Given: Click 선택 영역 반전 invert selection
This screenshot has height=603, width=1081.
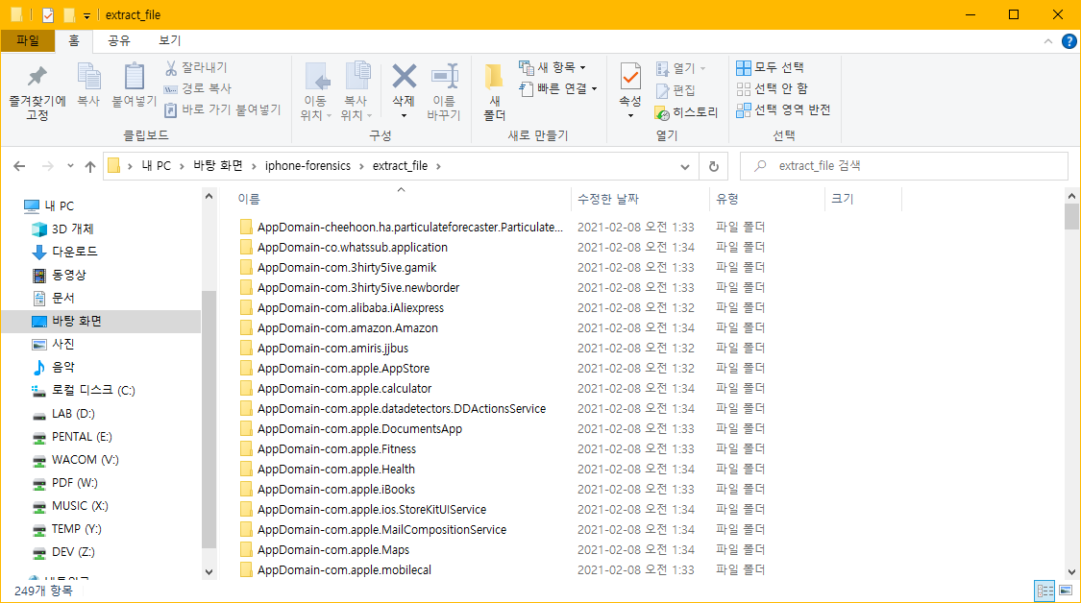Looking at the screenshot, I should tap(783, 109).
